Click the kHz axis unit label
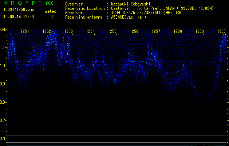 (x=3, y=30)
